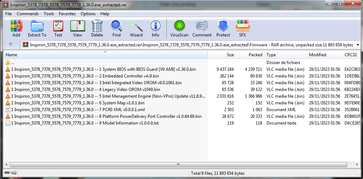Sort the list by Modified column

325,55
